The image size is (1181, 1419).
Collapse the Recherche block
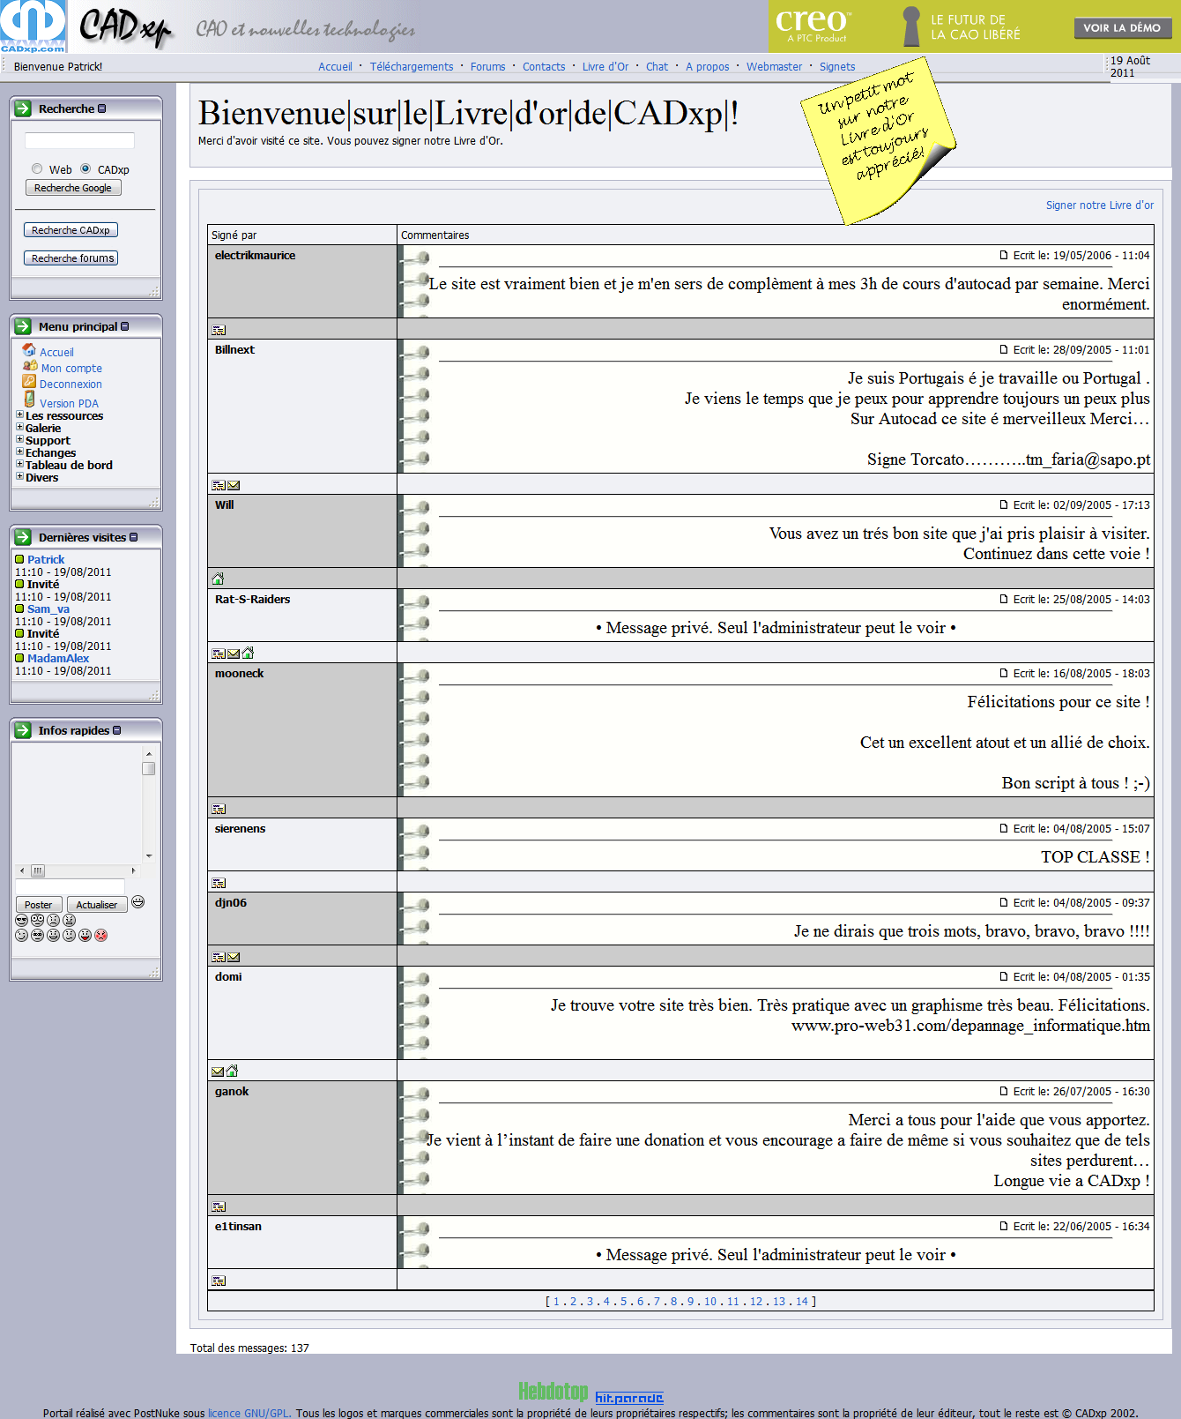point(102,108)
